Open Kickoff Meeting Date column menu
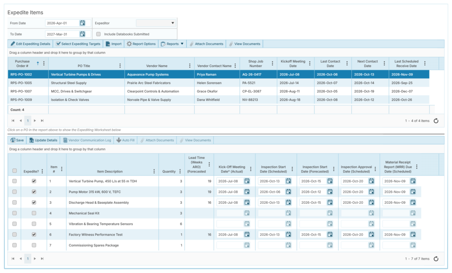 tap(309, 64)
